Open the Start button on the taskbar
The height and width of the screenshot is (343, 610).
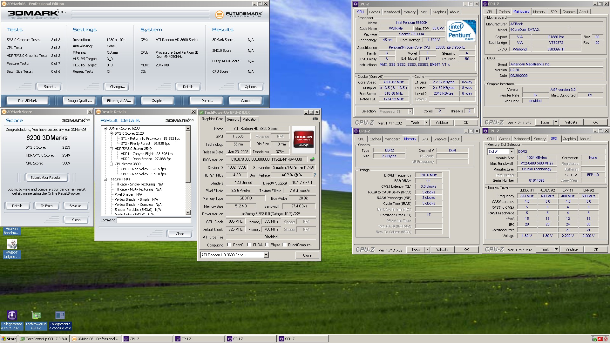tap(9, 339)
